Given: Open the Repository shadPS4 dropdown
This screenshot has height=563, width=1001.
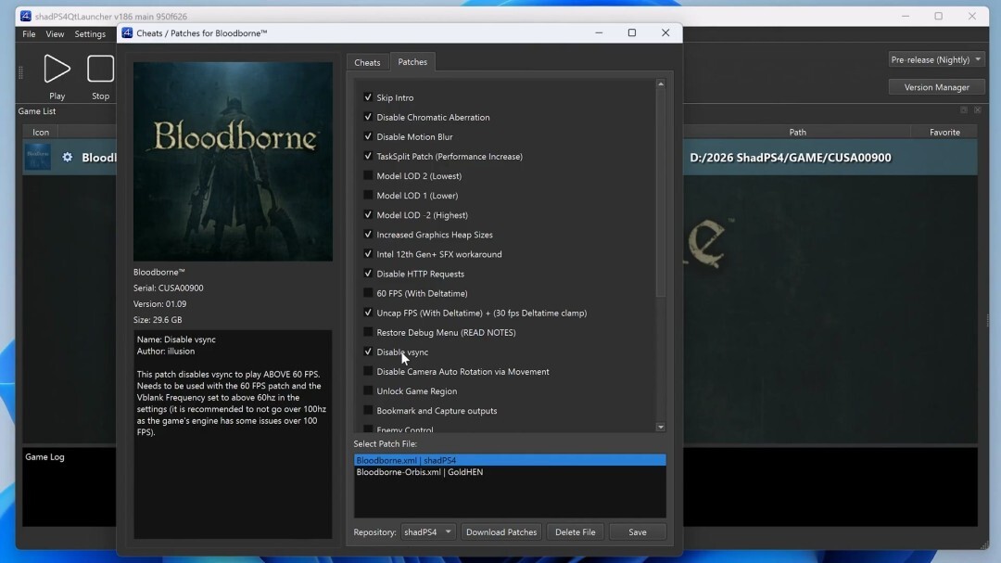Looking at the screenshot, I should coord(428,532).
